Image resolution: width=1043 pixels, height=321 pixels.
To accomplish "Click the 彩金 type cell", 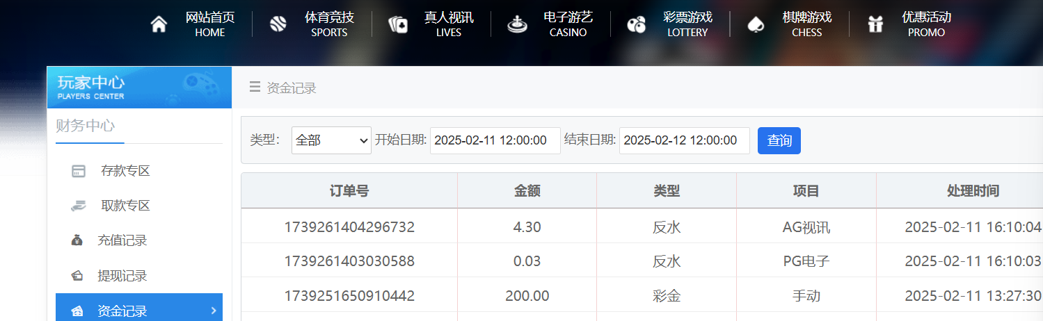I will pyautogui.click(x=667, y=296).
